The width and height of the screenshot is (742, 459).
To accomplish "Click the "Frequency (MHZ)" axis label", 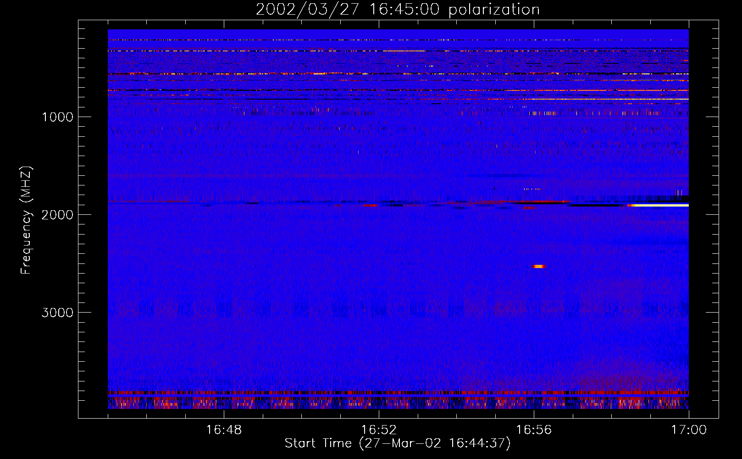I will (x=26, y=220).
